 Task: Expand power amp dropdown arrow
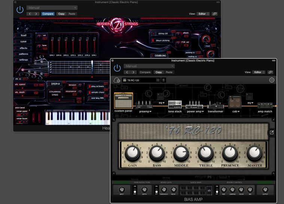203,112
